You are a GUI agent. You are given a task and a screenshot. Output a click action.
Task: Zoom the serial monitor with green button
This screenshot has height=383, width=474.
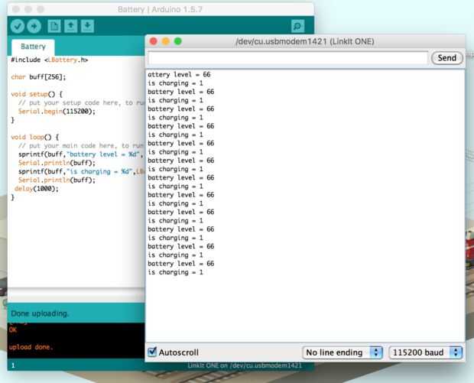[177, 41]
